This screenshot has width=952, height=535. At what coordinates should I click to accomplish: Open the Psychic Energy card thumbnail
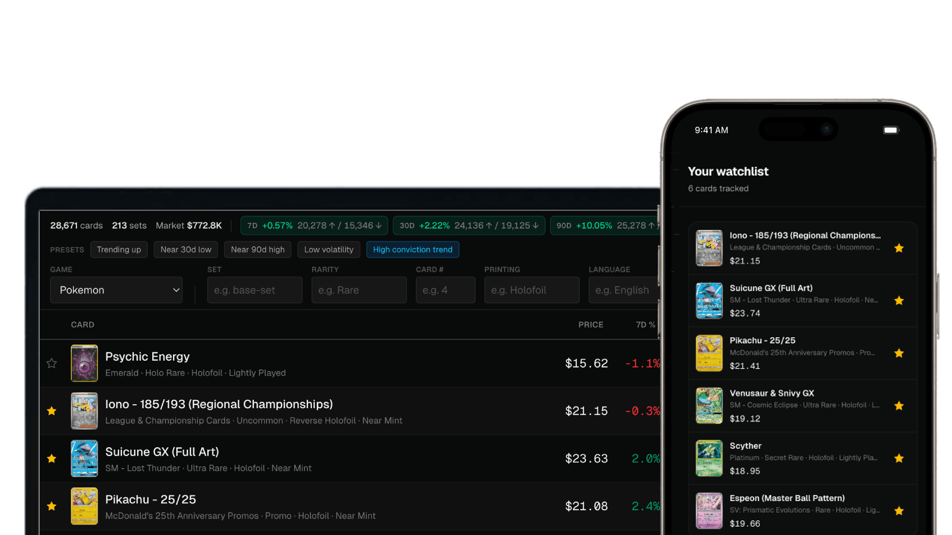coord(84,363)
